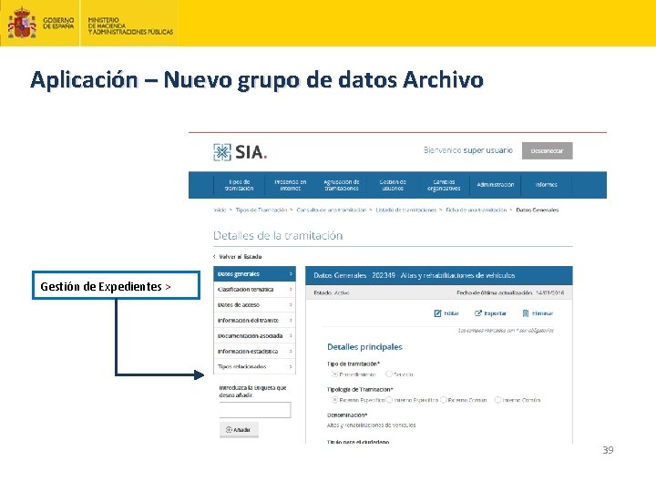Open the Cambios organizativos menu
The image size is (656, 492).
pyautogui.click(x=444, y=185)
